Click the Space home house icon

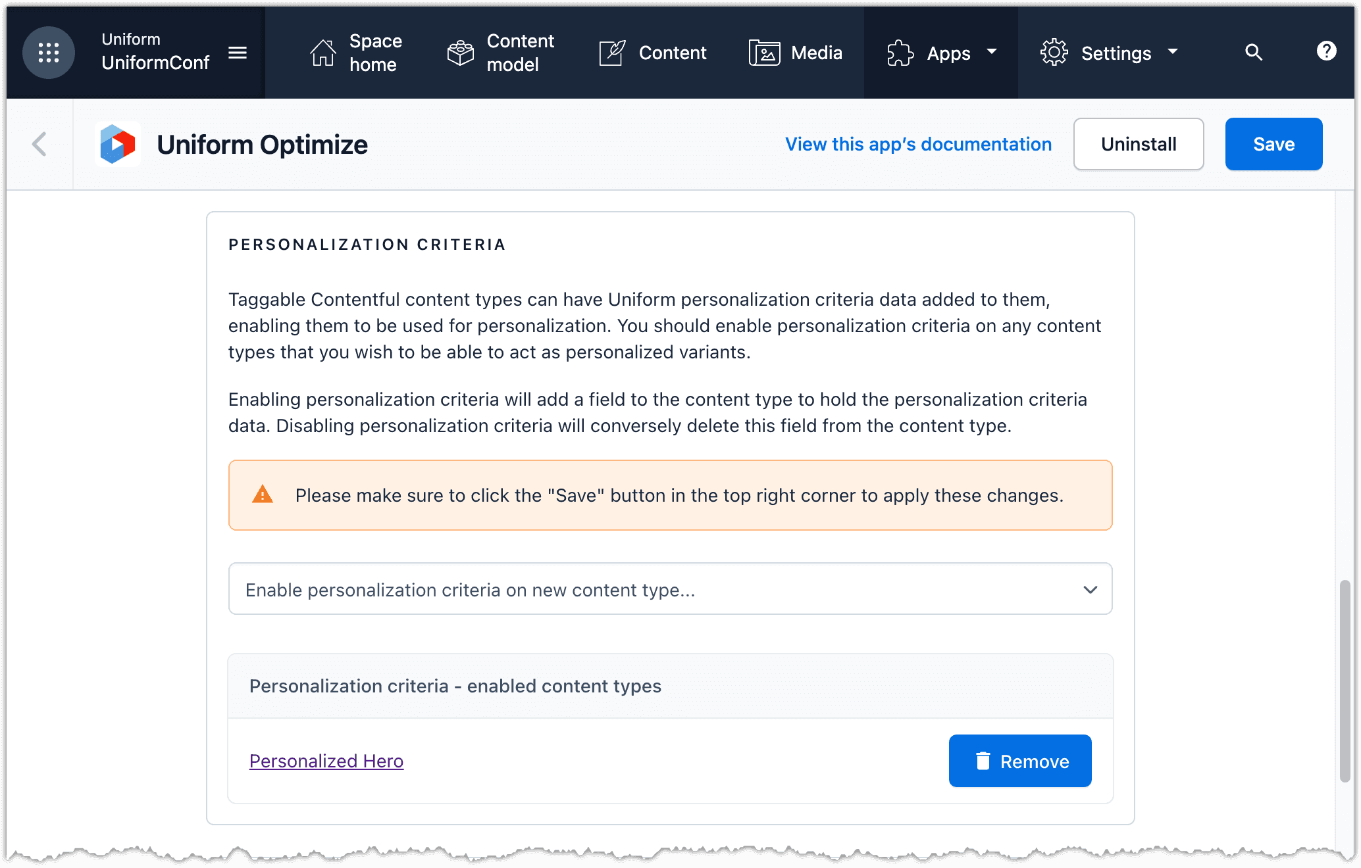(x=322, y=53)
